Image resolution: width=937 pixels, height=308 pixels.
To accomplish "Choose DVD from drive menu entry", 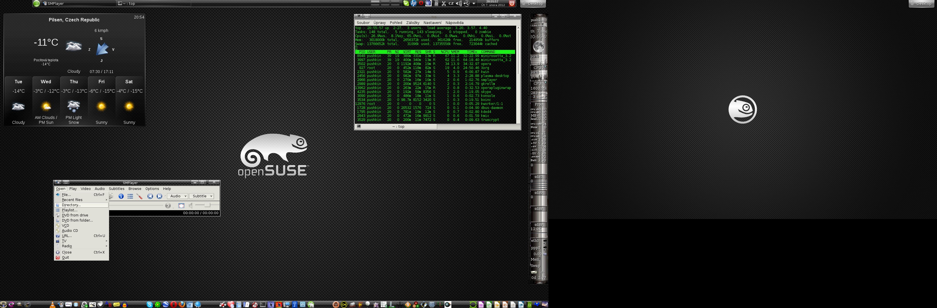I will coord(81,215).
